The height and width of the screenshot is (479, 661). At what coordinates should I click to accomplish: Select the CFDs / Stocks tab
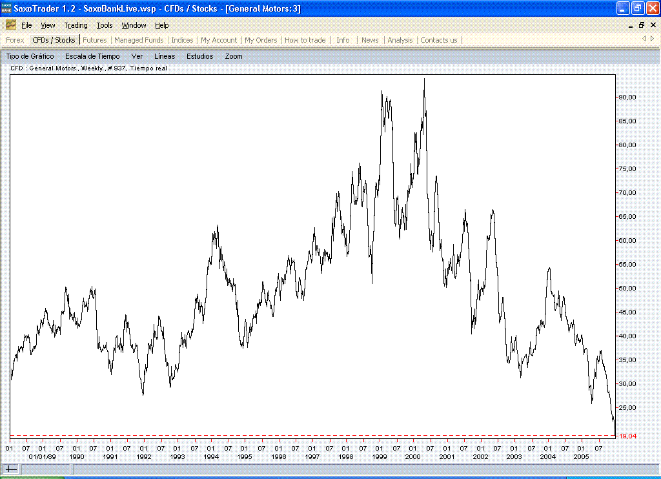tap(54, 40)
